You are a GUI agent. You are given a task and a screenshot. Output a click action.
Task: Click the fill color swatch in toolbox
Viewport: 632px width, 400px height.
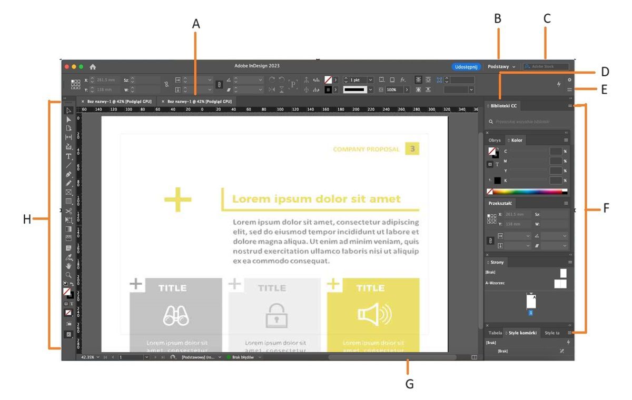point(67,291)
